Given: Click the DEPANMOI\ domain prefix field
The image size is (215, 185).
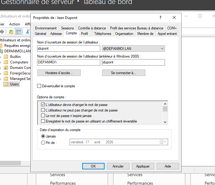Looking at the screenshot, I should pyautogui.click(x=69, y=62).
